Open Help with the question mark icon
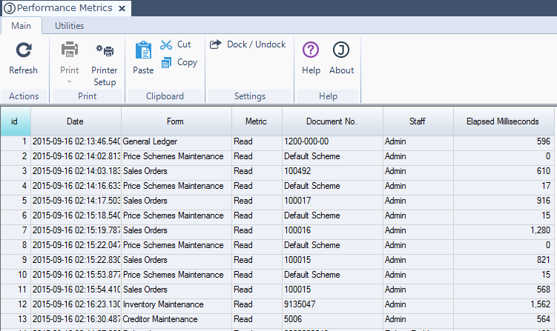The width and height of the screenshot is (557, 331). click(311, 50)
